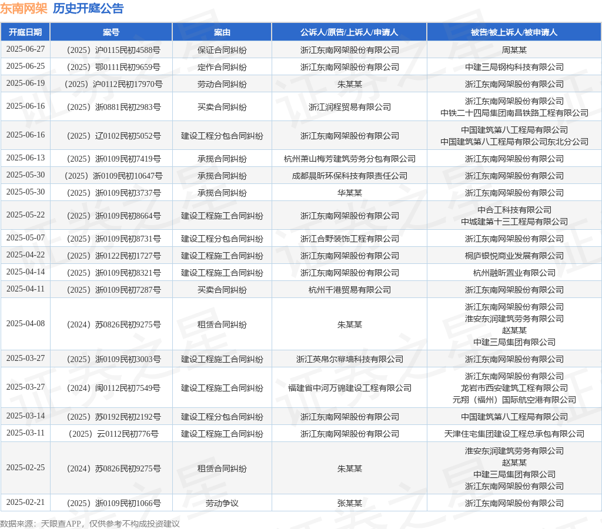Click defendant cell 周某某
Viewport: 602px width, 529px height.
click(x=514, y=50)
